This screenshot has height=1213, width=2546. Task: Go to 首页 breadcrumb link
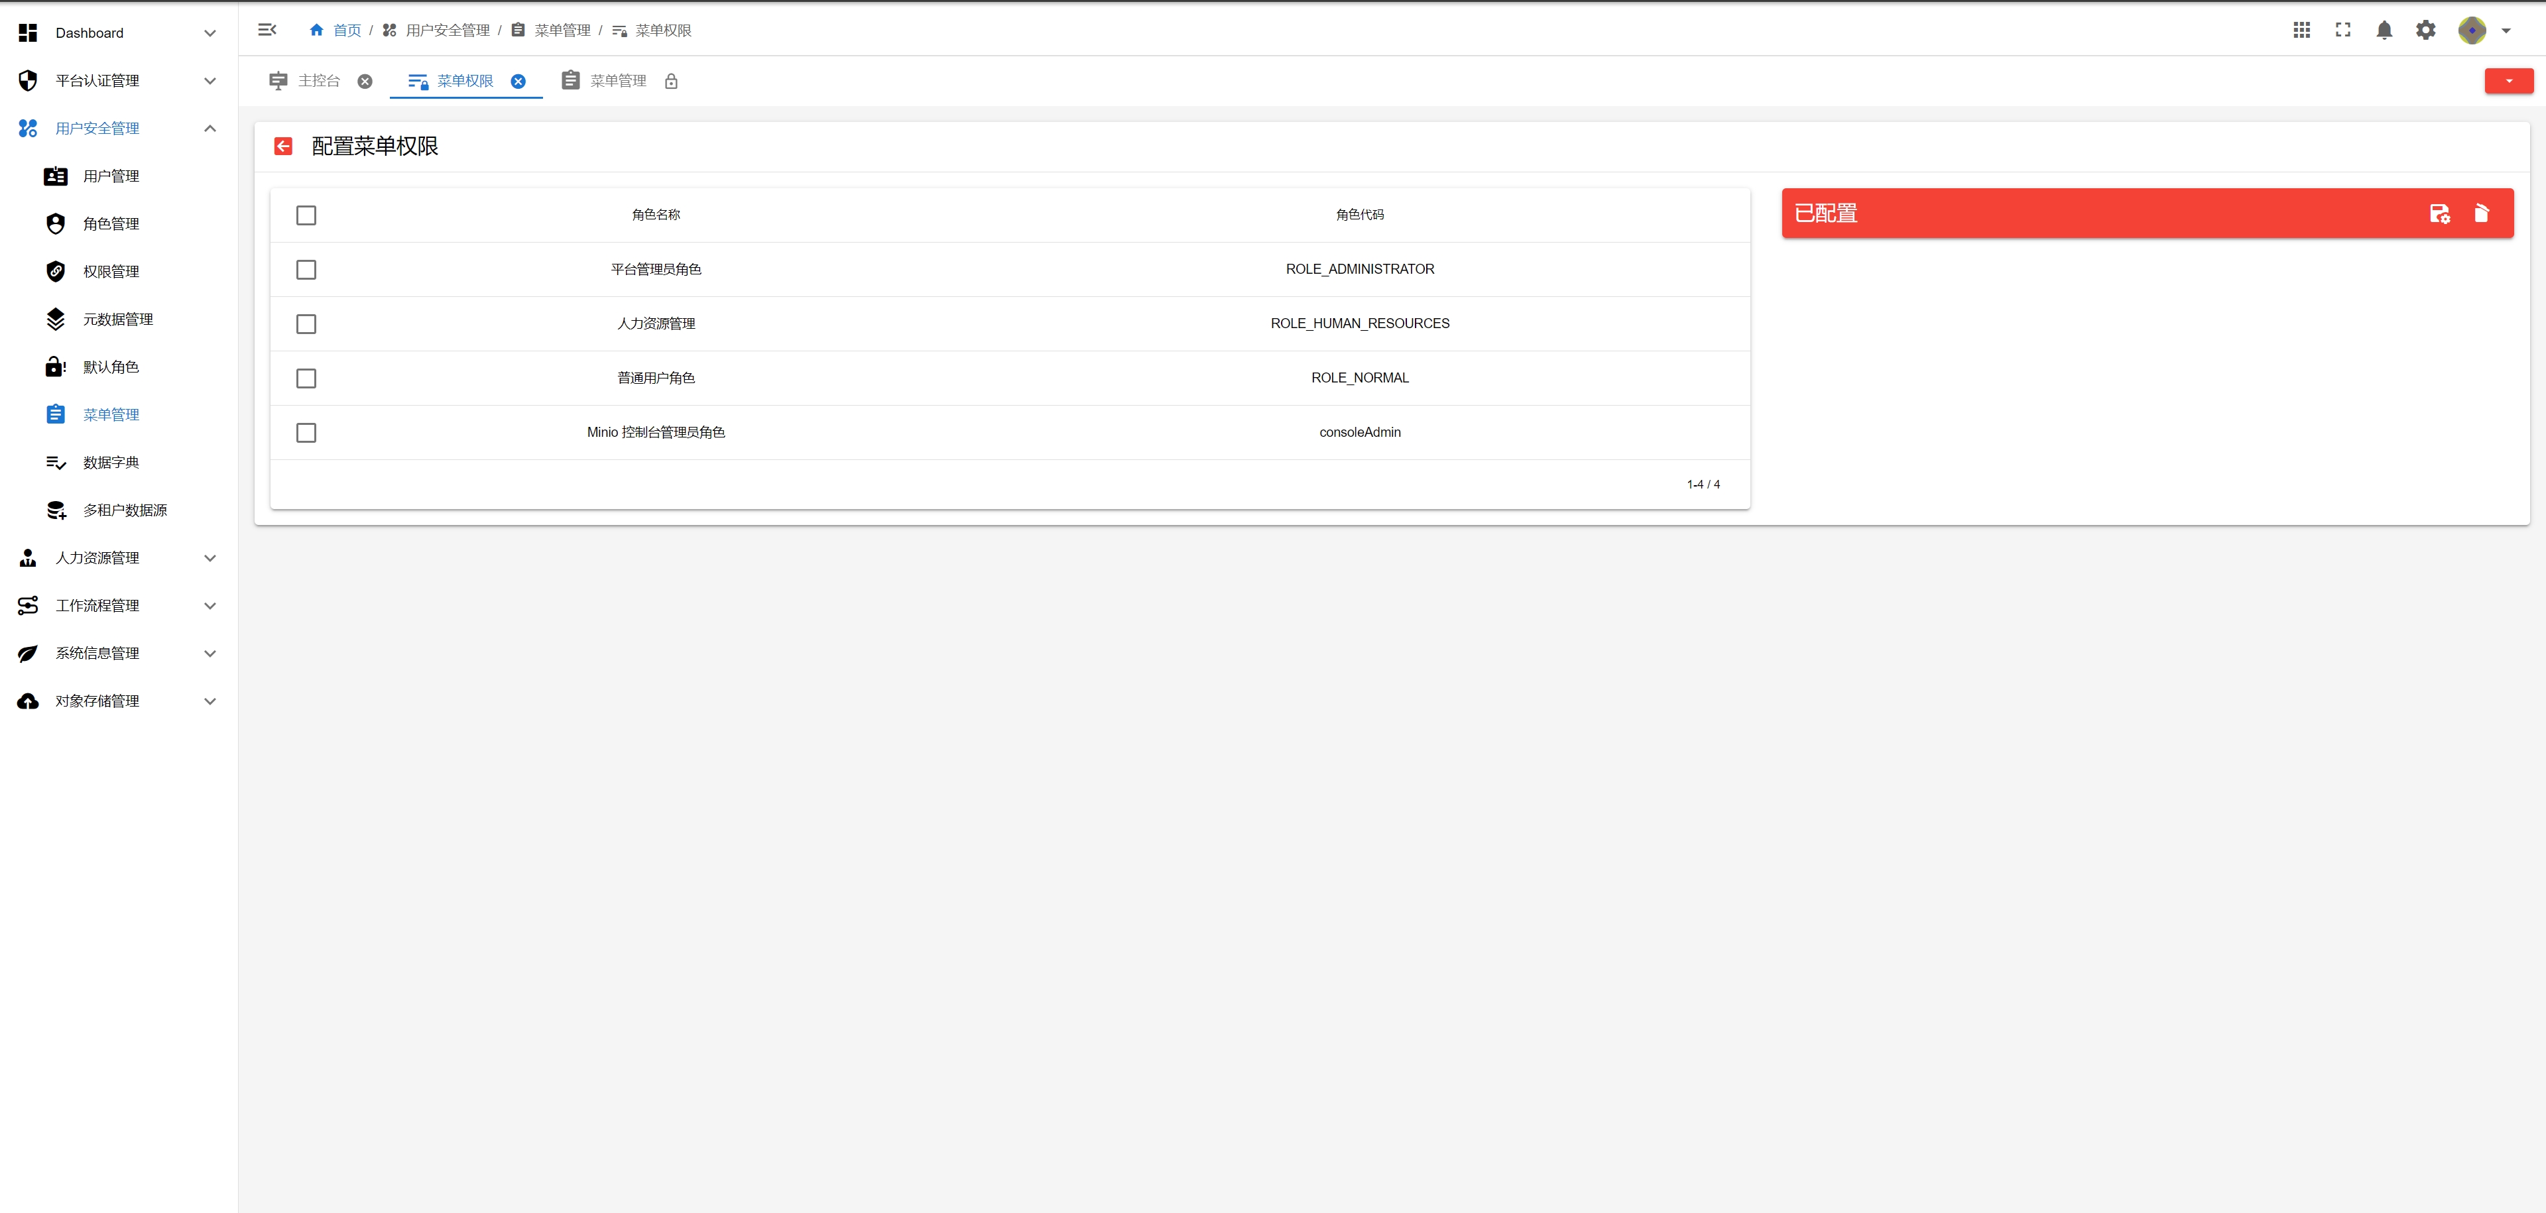click(346, 30)
